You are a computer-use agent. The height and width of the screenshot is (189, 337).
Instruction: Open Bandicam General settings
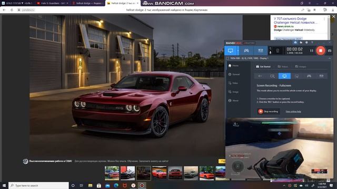tap(234, 75)
